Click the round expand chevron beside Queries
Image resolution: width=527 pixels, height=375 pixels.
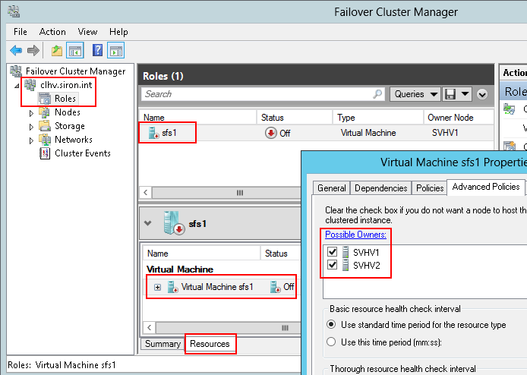(482, 94)
